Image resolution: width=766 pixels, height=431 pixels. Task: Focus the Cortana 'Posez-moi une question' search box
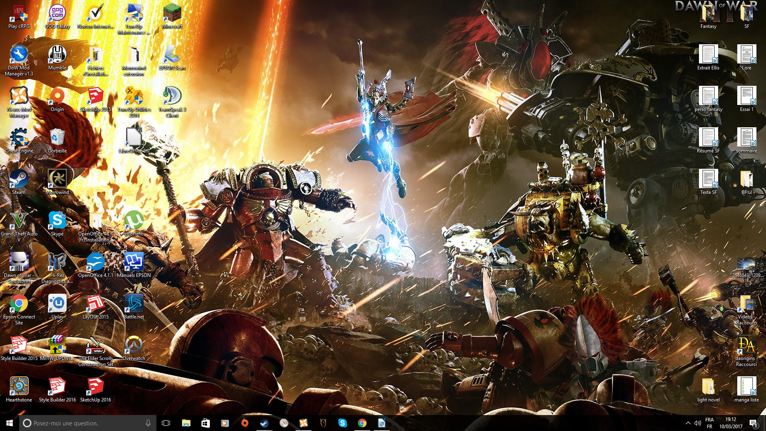87,423
